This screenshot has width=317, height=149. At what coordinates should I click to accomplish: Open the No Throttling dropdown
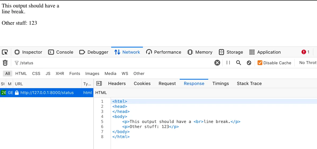(x=308, y=63)
